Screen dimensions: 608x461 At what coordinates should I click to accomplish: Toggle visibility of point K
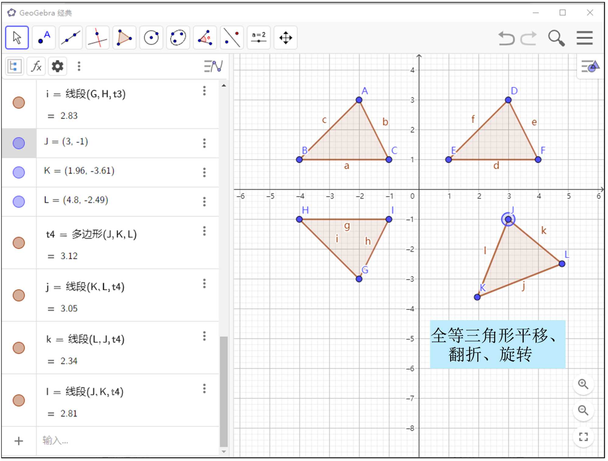19,172
